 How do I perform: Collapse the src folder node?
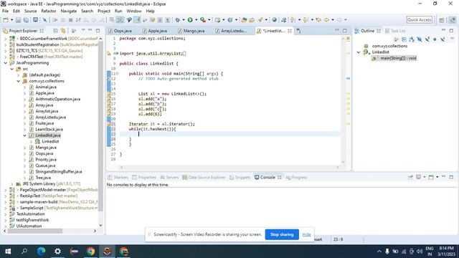tap(12, 69)
